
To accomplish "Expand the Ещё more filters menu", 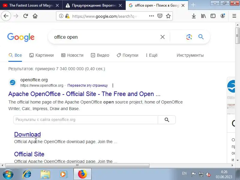I will tap(151, 55).
